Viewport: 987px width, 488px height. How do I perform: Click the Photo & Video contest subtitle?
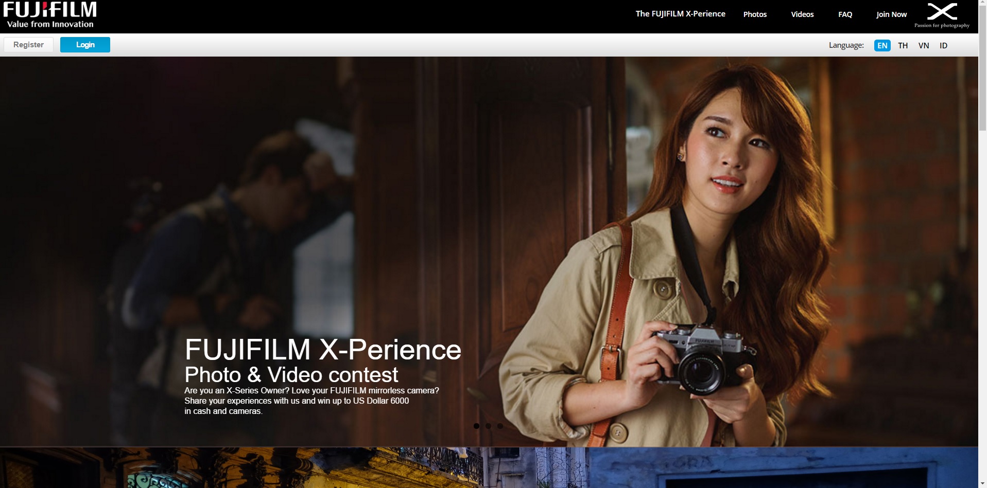(x=291, y=374)
